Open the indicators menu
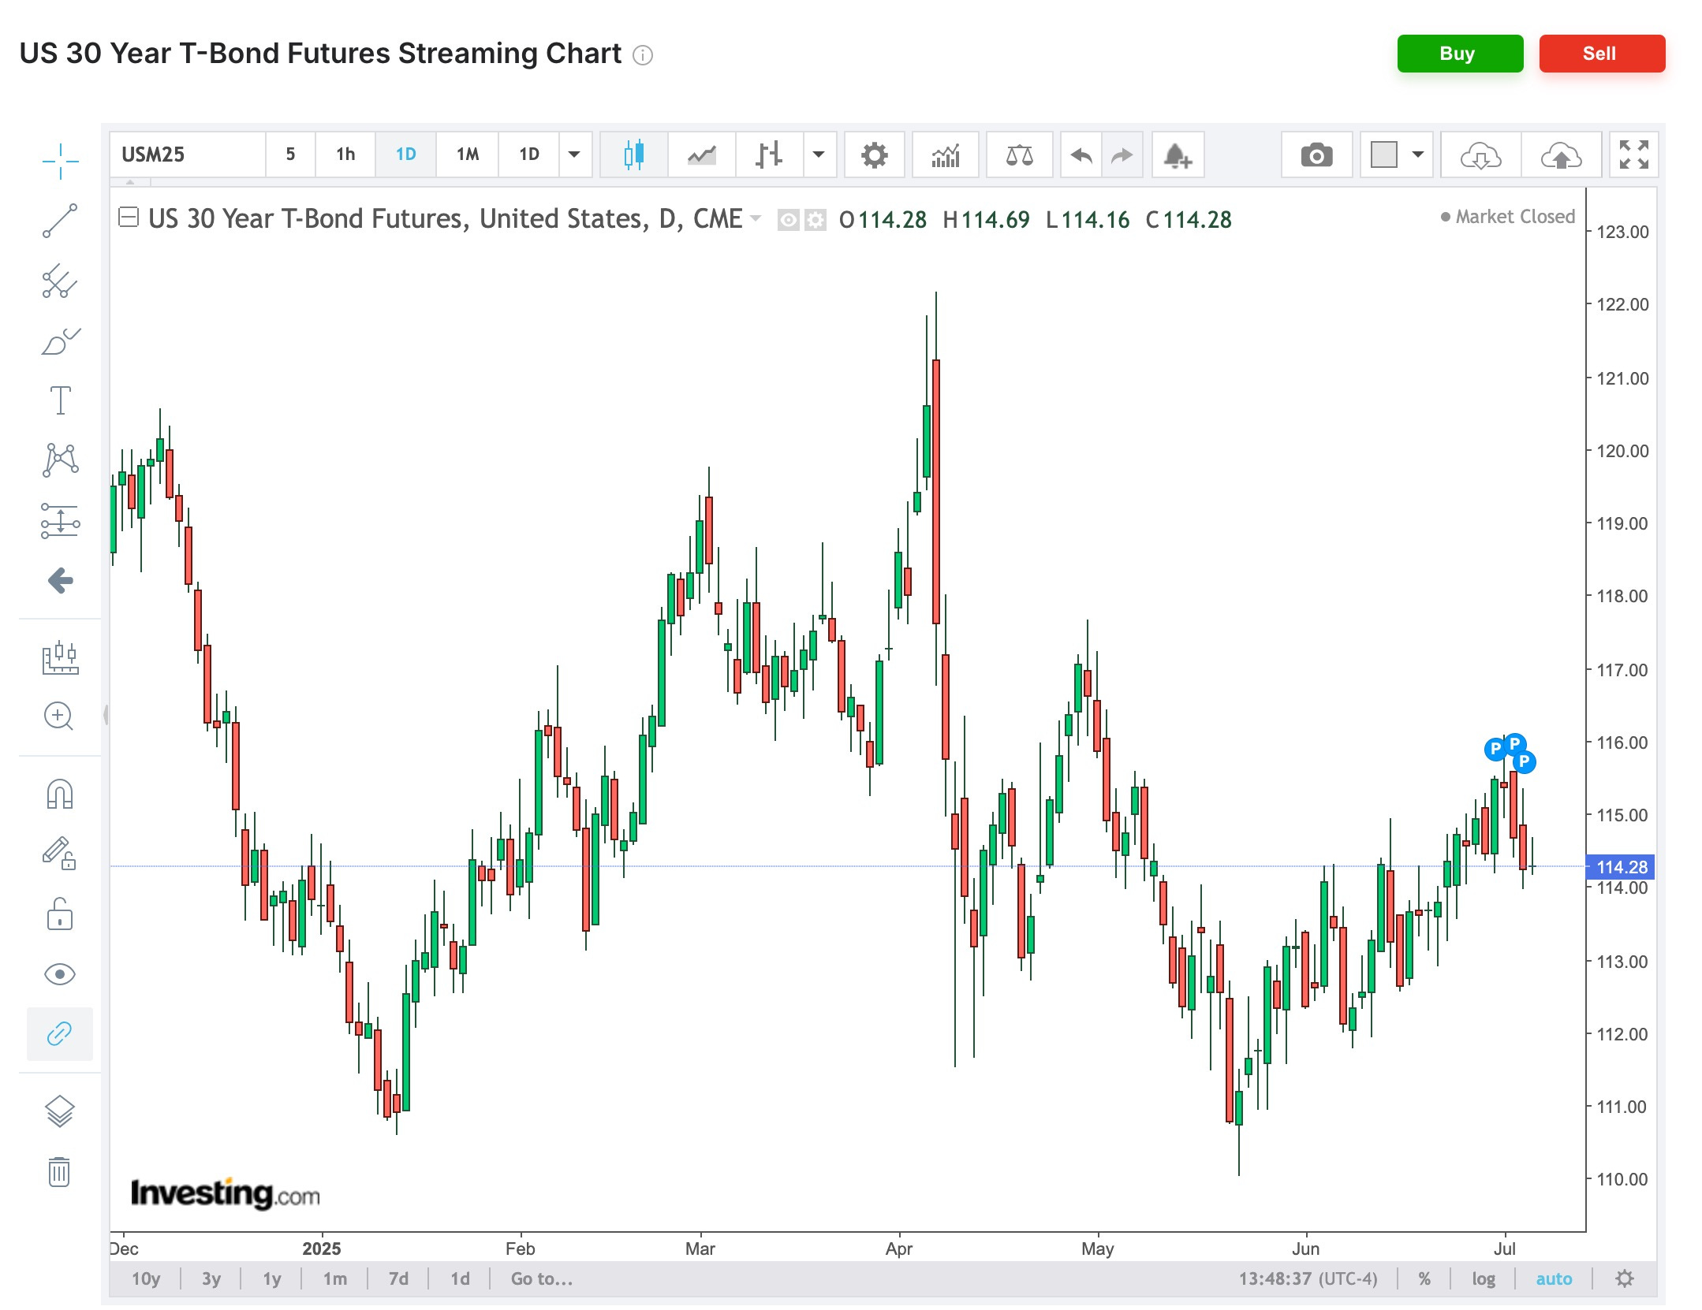This screenshot has width=1702, height=1310. click(x=945, y=154)
